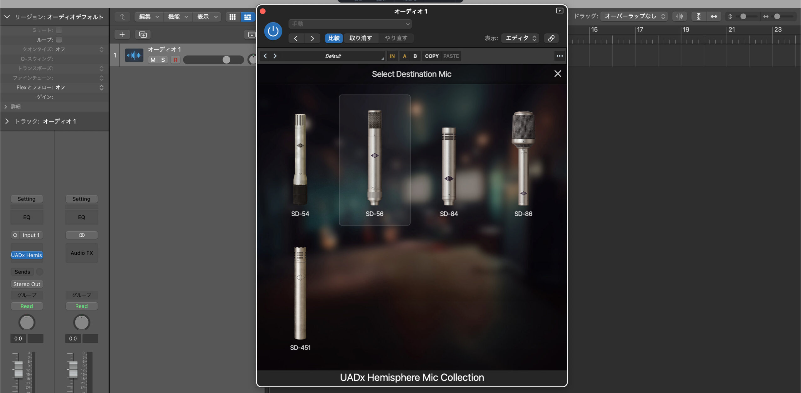This screenshot has height=393, width=801.
Task: Record-enable track オーディオ 1
Action: click(x=176, y=60)
